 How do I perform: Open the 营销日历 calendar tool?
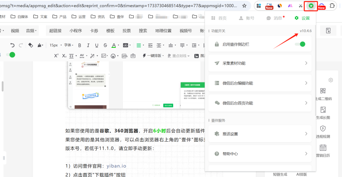pyautogui.click(x=323, y=151)
